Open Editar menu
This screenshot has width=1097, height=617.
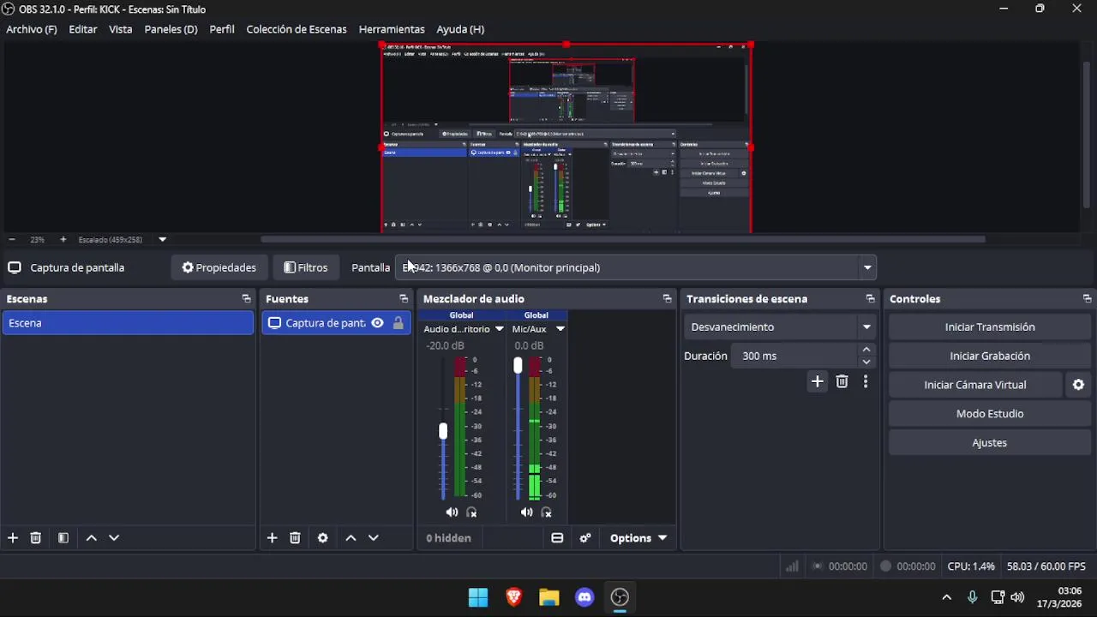point(83,29)
